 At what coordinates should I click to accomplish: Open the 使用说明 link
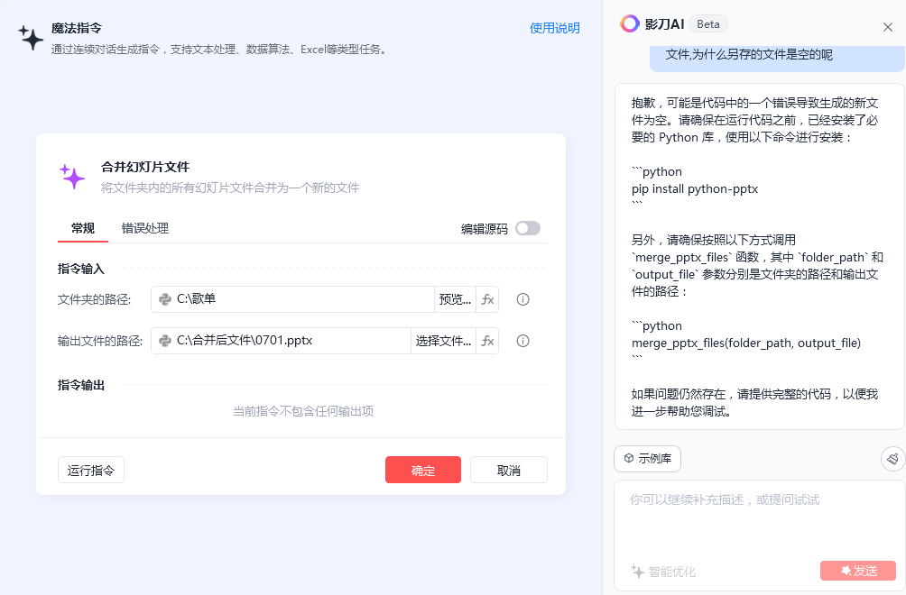554,28
